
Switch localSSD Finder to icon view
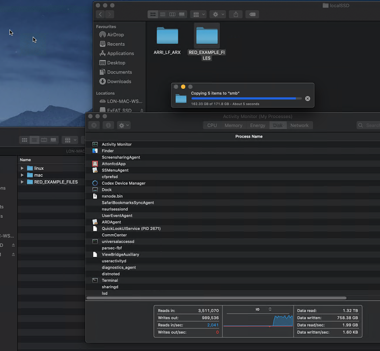click(x=153, y=14)
